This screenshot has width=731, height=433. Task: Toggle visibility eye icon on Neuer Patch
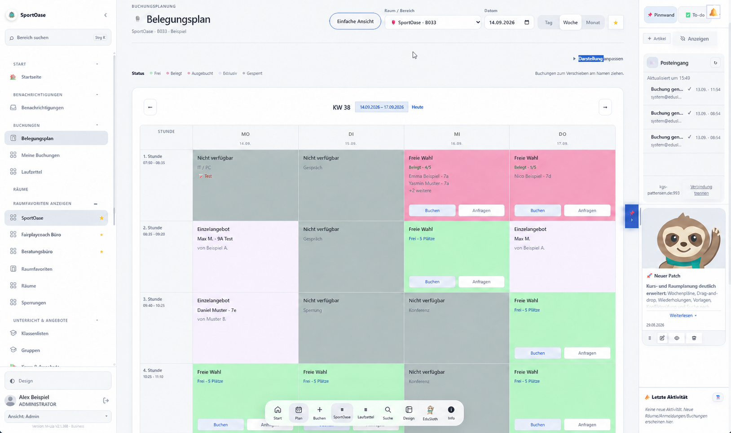click(x=677, y=338)
